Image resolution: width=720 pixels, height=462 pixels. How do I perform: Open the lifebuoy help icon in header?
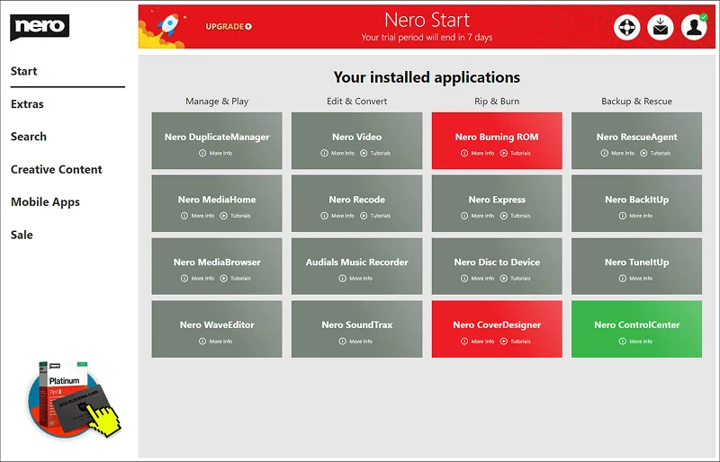pos(626,27)
